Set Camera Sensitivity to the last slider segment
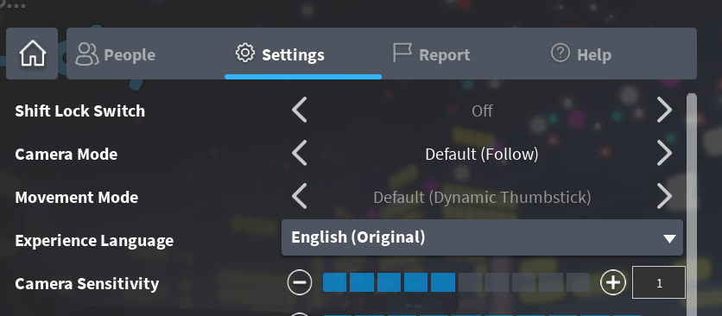The width and height of the screenshot is (722, 316). click(x=578, y=282)
